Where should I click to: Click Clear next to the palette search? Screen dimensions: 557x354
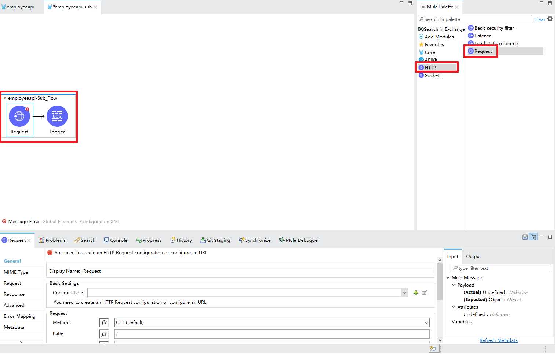539,19
